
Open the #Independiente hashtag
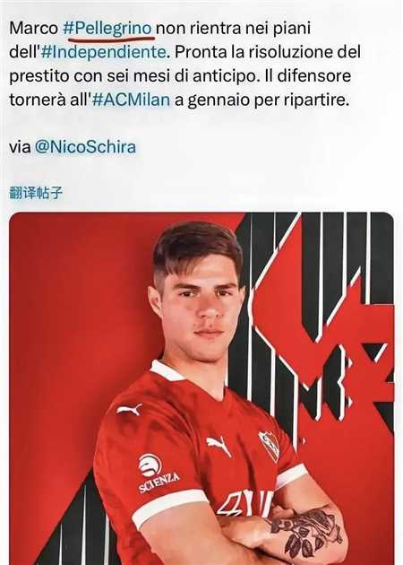(x=103, y=52)
